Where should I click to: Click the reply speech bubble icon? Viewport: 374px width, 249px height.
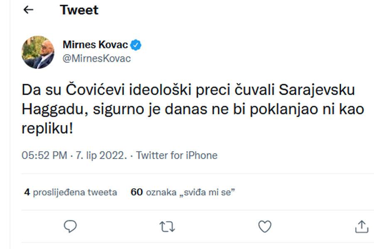pyautogui.click(x=70, y=226)
